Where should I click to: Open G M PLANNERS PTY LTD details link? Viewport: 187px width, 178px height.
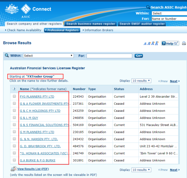click(37, 132)
